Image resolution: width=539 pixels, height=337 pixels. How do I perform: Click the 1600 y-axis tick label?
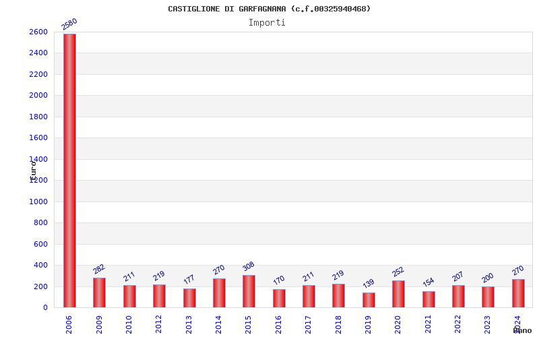coord(38,138)
